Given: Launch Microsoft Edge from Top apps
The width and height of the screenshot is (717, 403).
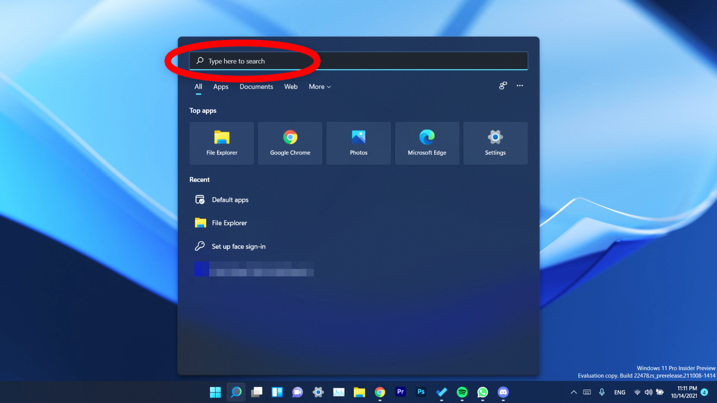Looking at the screenshot, I should [x=427, y=143].
